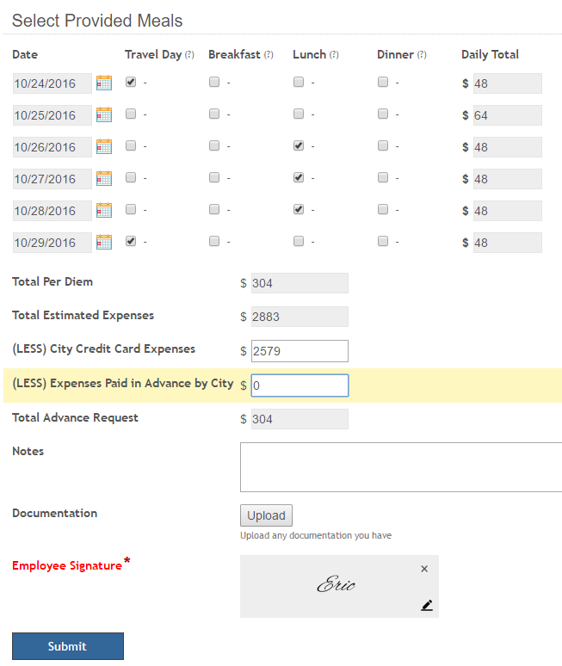Open calendar picker for 10/24/2016 date
This screenshot has height=666, width=562.
click(104, 83)
